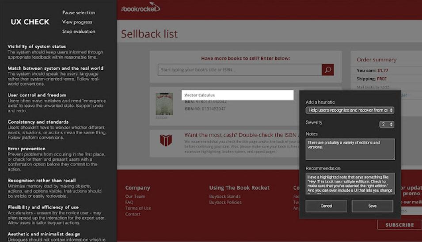
Task: Select Flexibility and efficiency of use heuristic
Action: coord(43,207)
